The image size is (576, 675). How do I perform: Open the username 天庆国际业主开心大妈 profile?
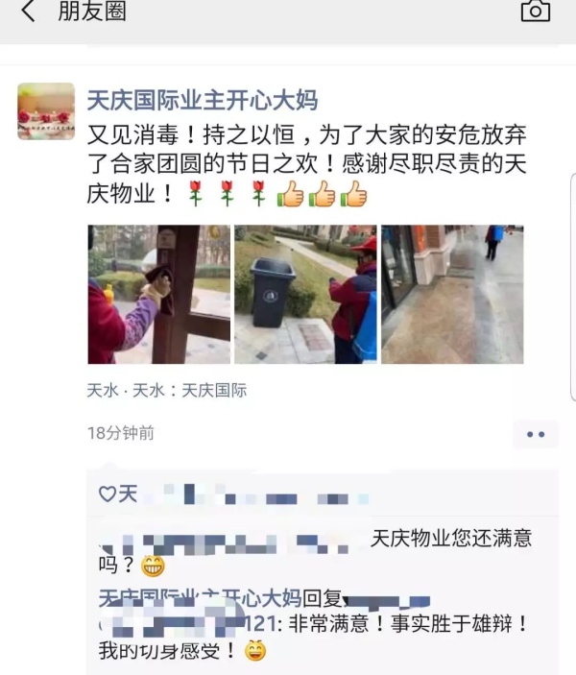pos(203,100)
